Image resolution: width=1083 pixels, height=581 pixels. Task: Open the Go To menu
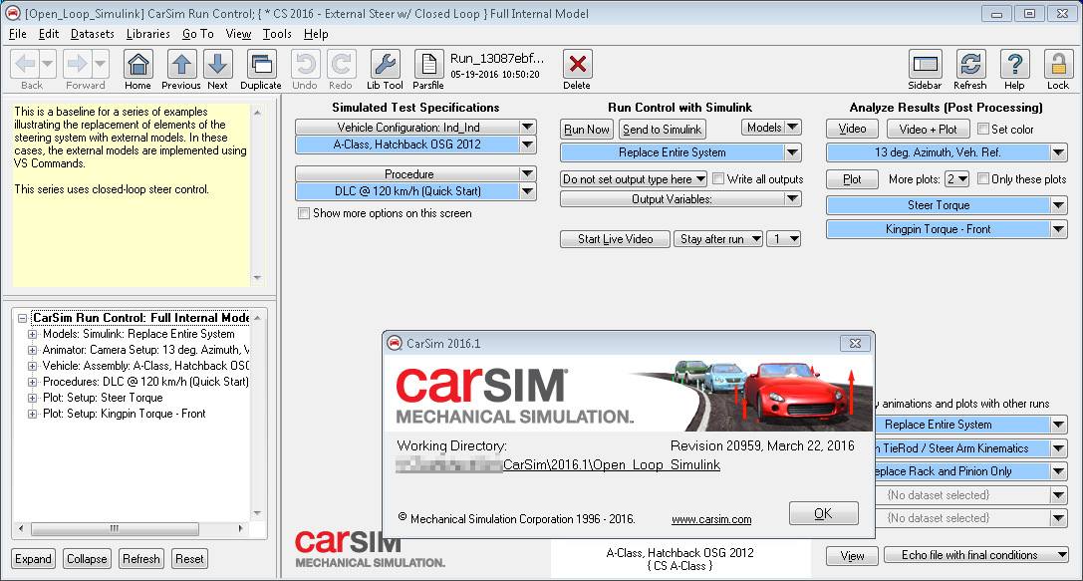click(197, 34)
